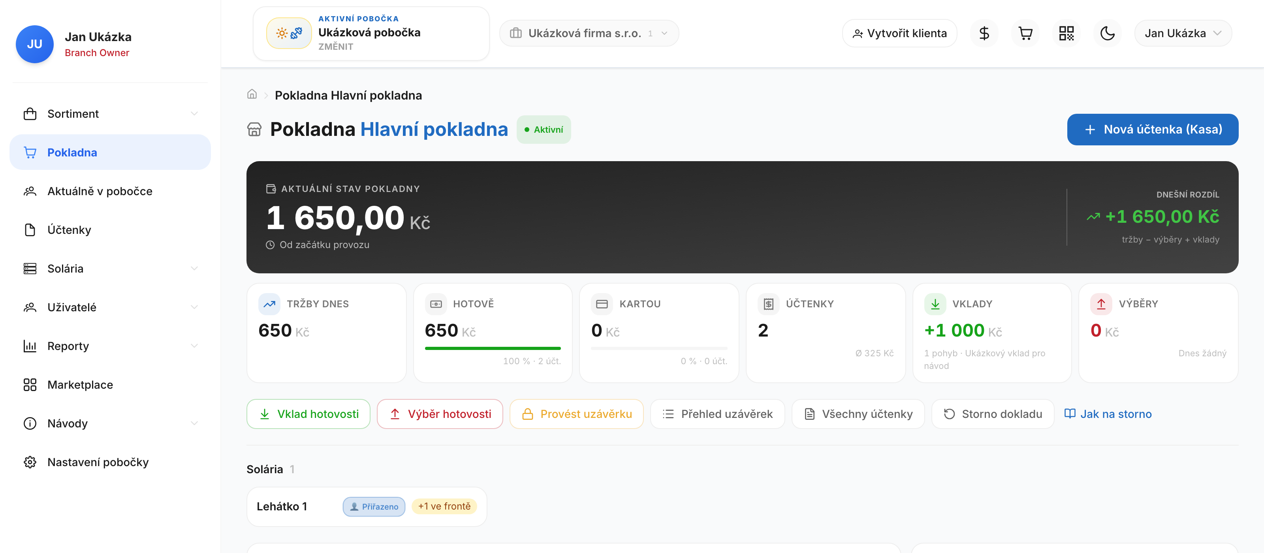Click the Solária icon in sidebar

click(x=30, y=269)
